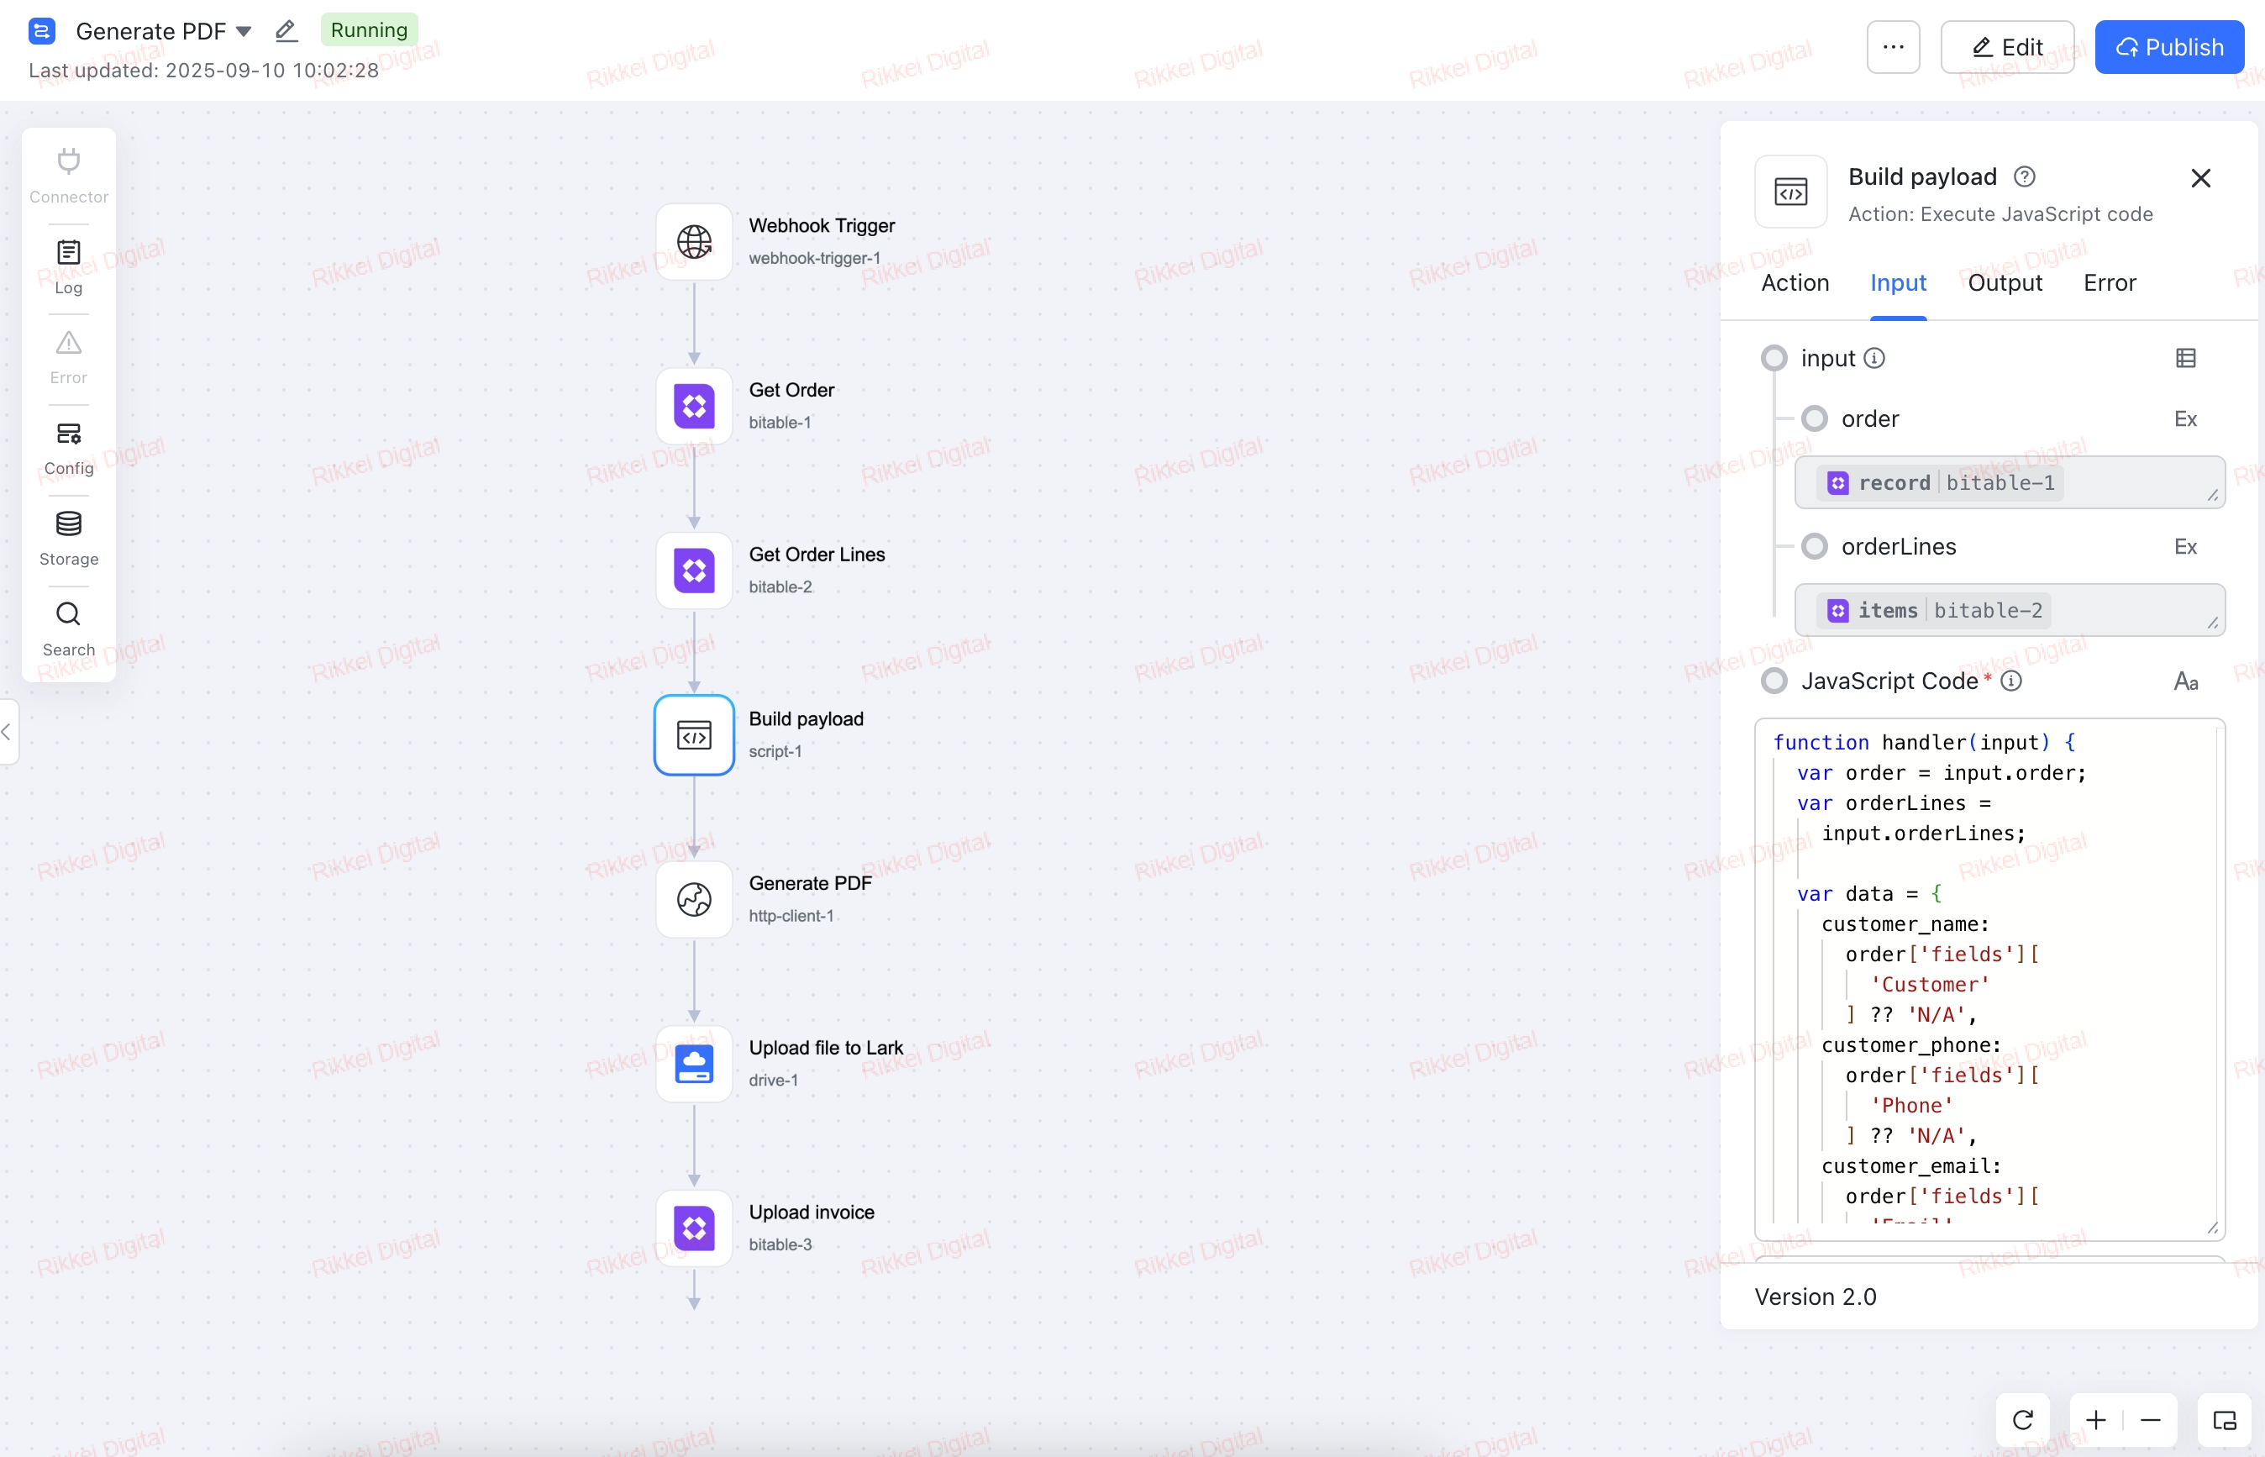Image resolution: width=2265 pixels, height=1457 pixels.
Task: Expand the collapsed left side panel chevron
Action: click(7, 731)
